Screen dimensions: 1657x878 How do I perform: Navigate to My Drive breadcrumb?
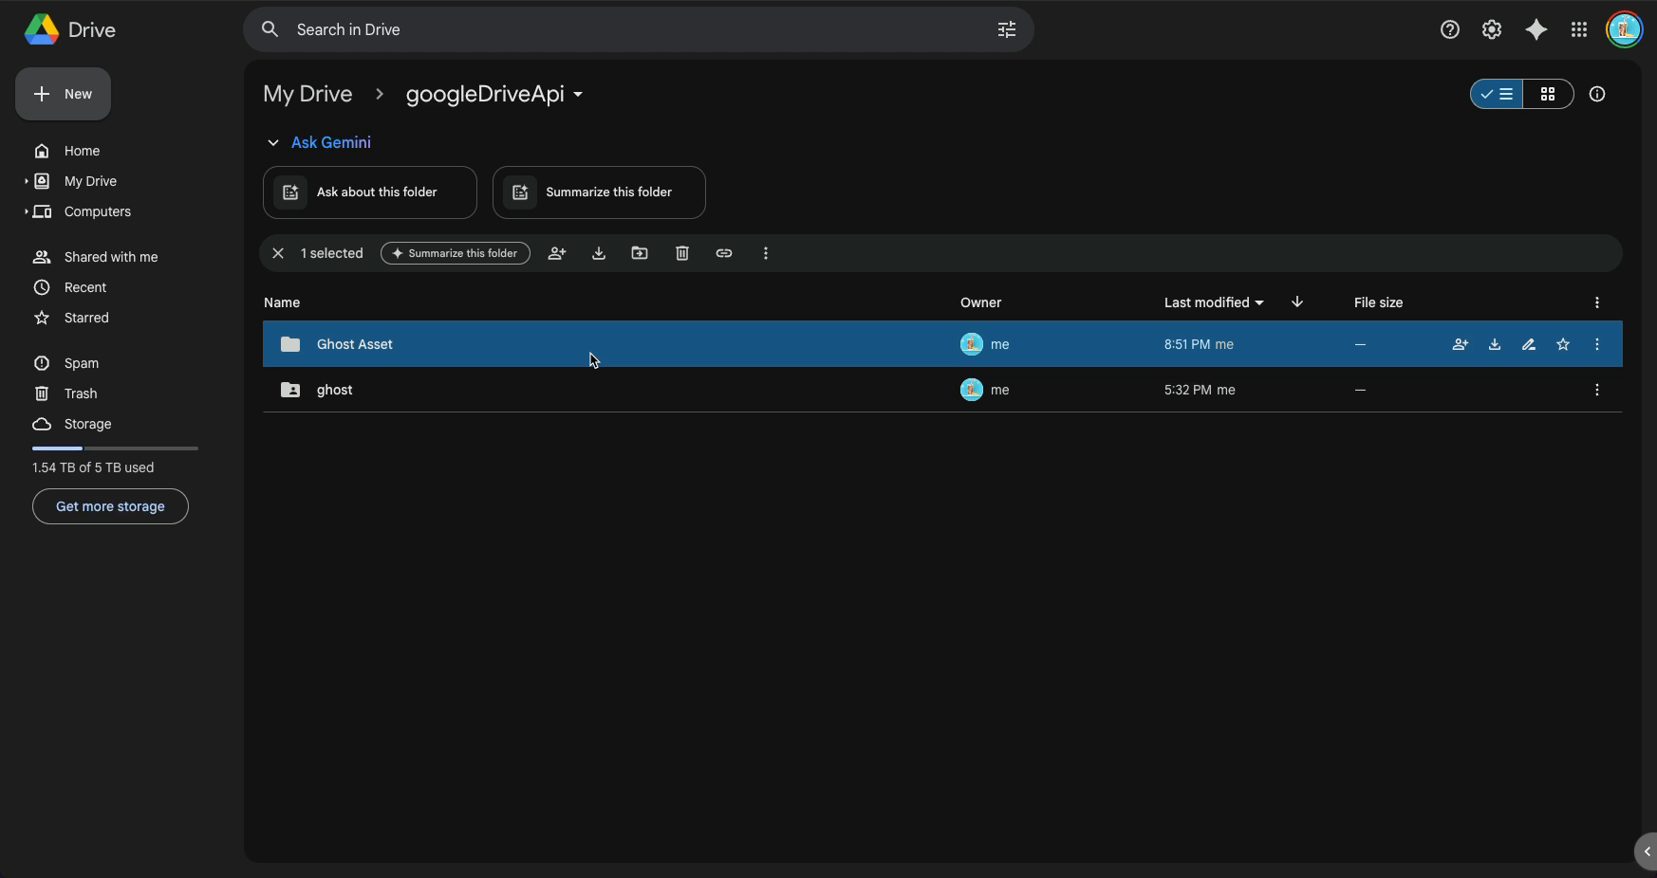point(307,94)
